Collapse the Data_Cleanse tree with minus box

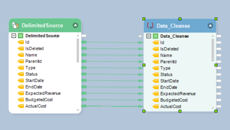point(149,36)
